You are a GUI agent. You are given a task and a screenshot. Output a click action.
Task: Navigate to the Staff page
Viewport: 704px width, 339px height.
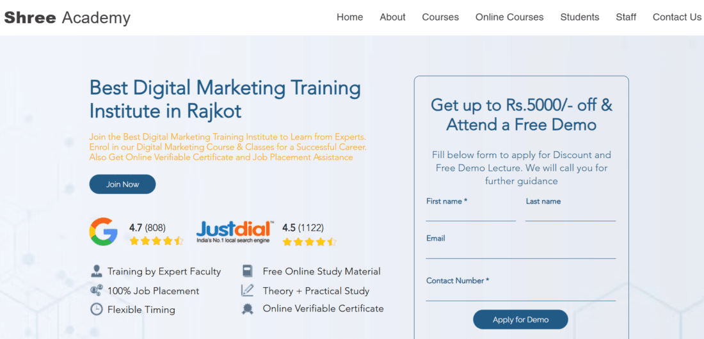626,17
